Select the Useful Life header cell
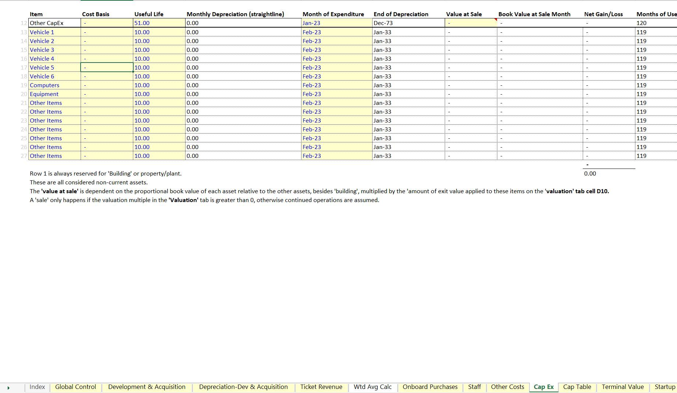Viewport: 677px width, 393px height. (x=149, y=14)
